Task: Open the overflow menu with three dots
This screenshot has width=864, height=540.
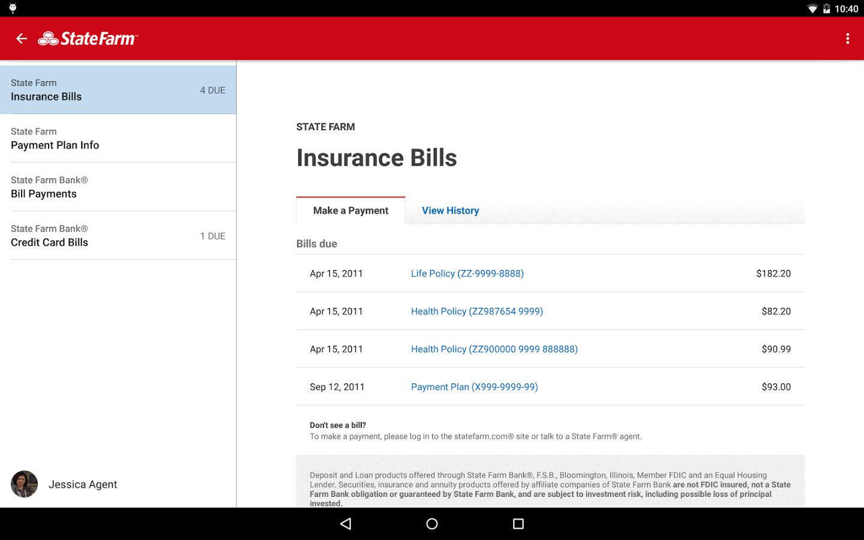Action: (x=847, y=38)
